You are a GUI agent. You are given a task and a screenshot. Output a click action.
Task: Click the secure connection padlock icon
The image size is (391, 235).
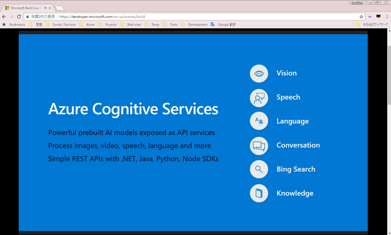tap(27, 16)
